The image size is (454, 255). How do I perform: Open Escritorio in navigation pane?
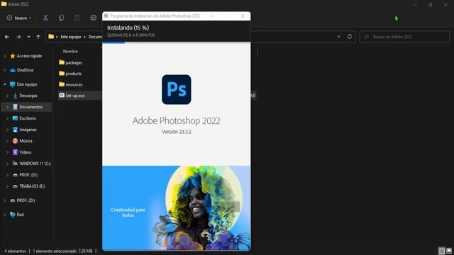28,118
